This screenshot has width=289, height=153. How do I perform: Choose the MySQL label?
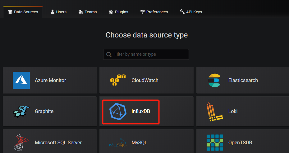pyautogui.click(x=139, y=142)
